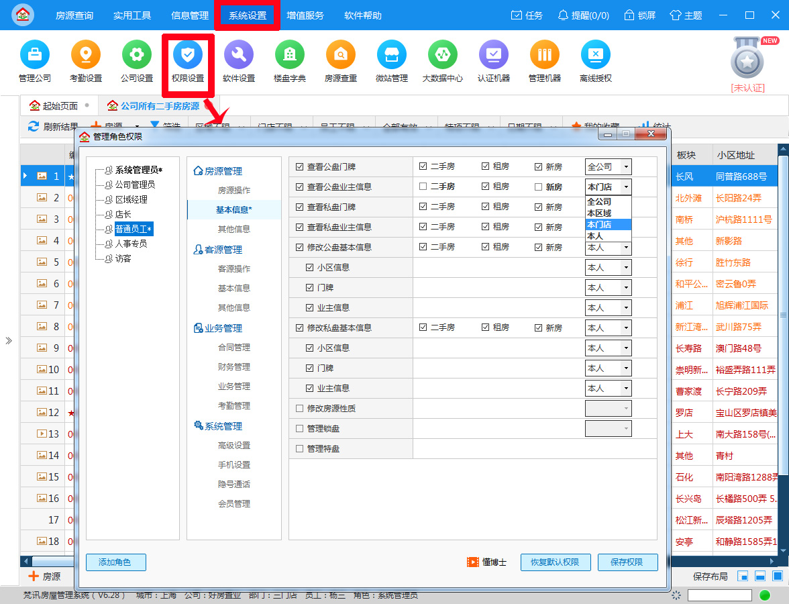This screenshot has height=604, width=789.
Task: Open 房源查重 duplicate check icon
Action: (x=341, y=54)
